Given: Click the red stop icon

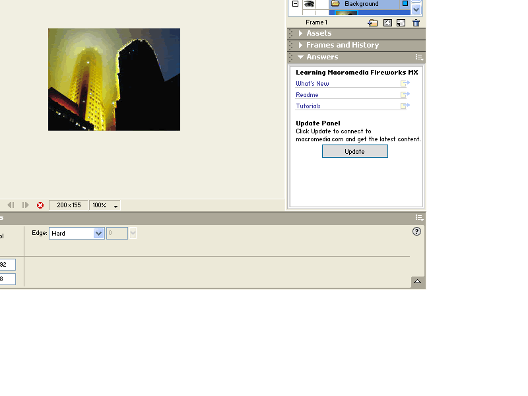Looking at the screenshot, I should tap(40, 205).
